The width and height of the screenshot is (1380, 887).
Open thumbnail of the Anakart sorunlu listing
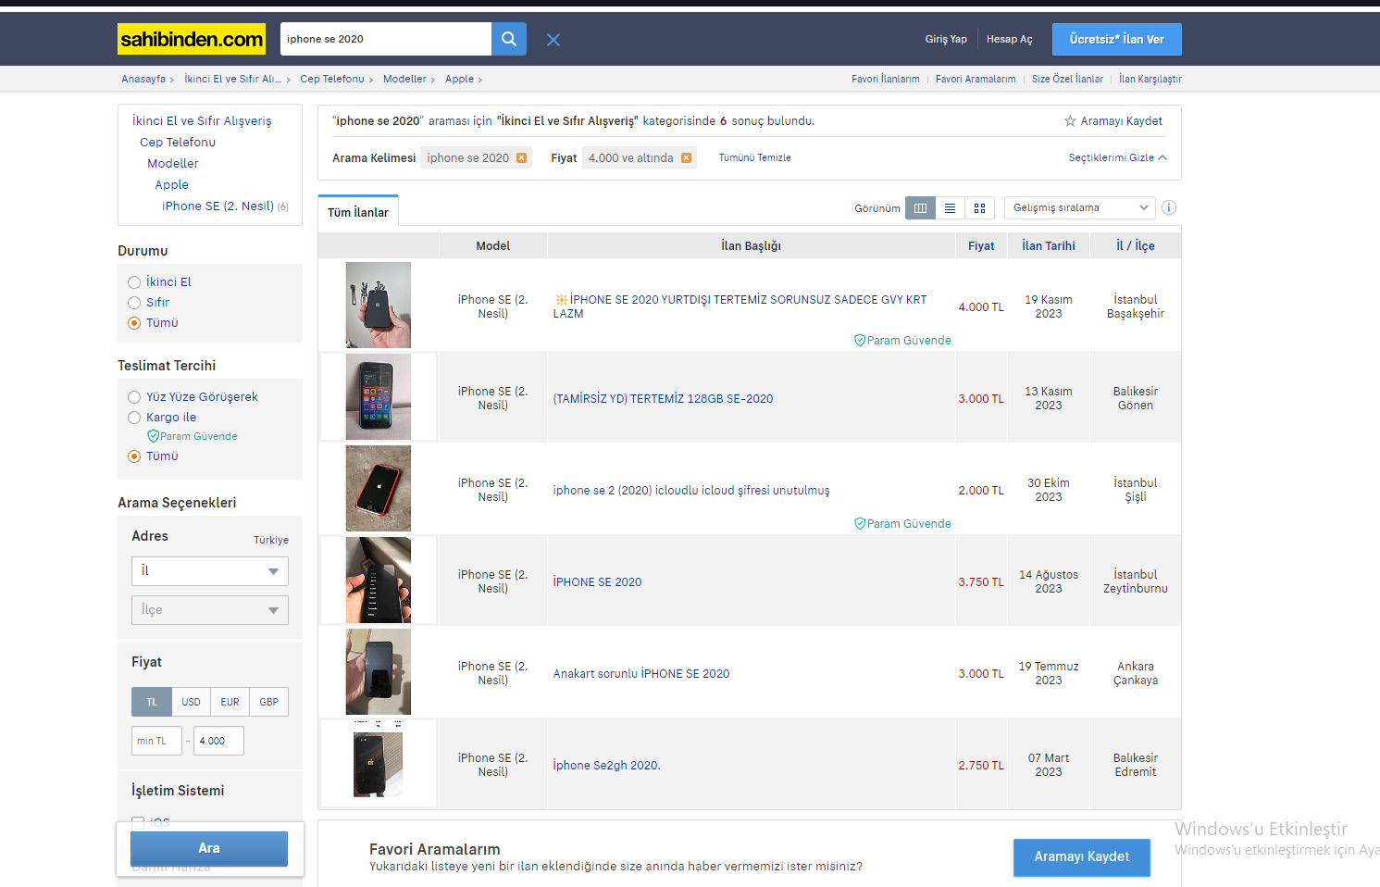[x=379, y=671]
